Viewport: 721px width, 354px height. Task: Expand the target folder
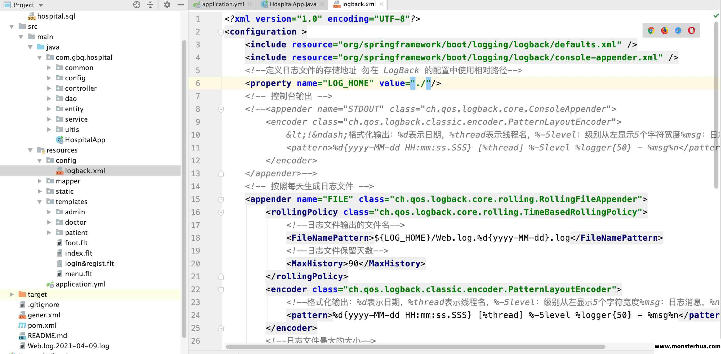tap(12, 294)
